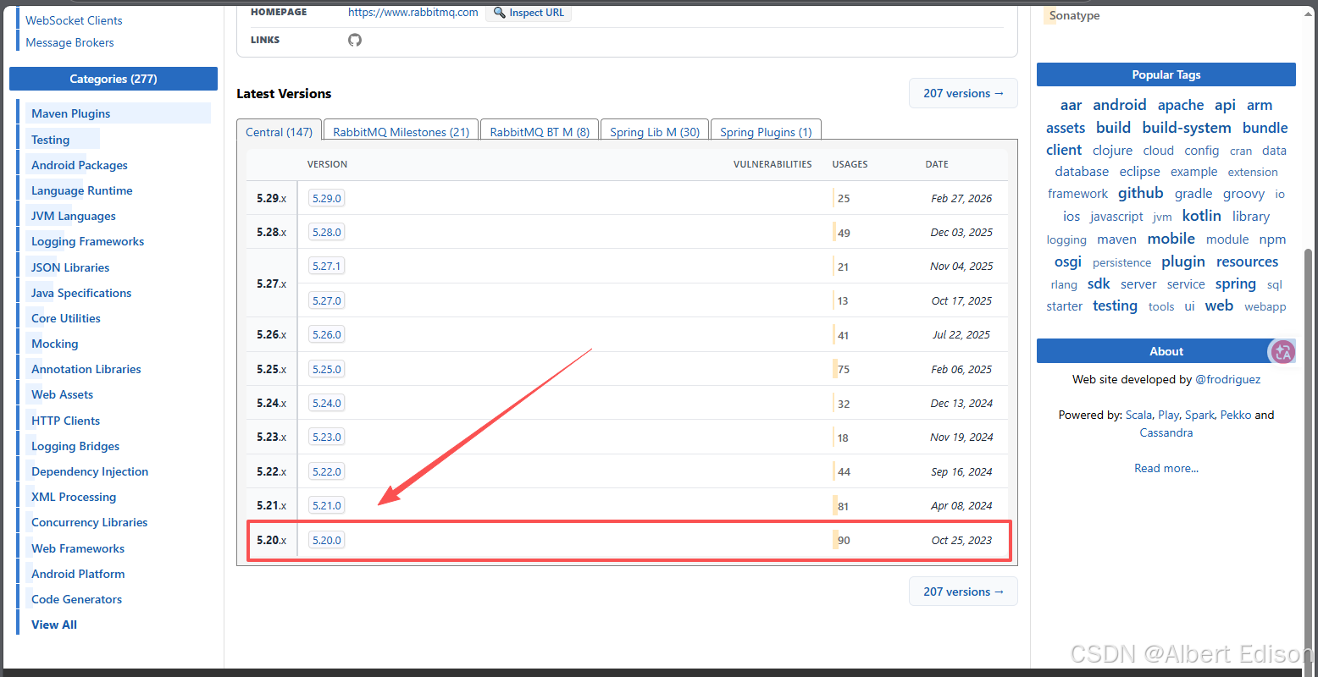Open the GitHub link icon
The image size is (1318, 677).
coord(355,40)
